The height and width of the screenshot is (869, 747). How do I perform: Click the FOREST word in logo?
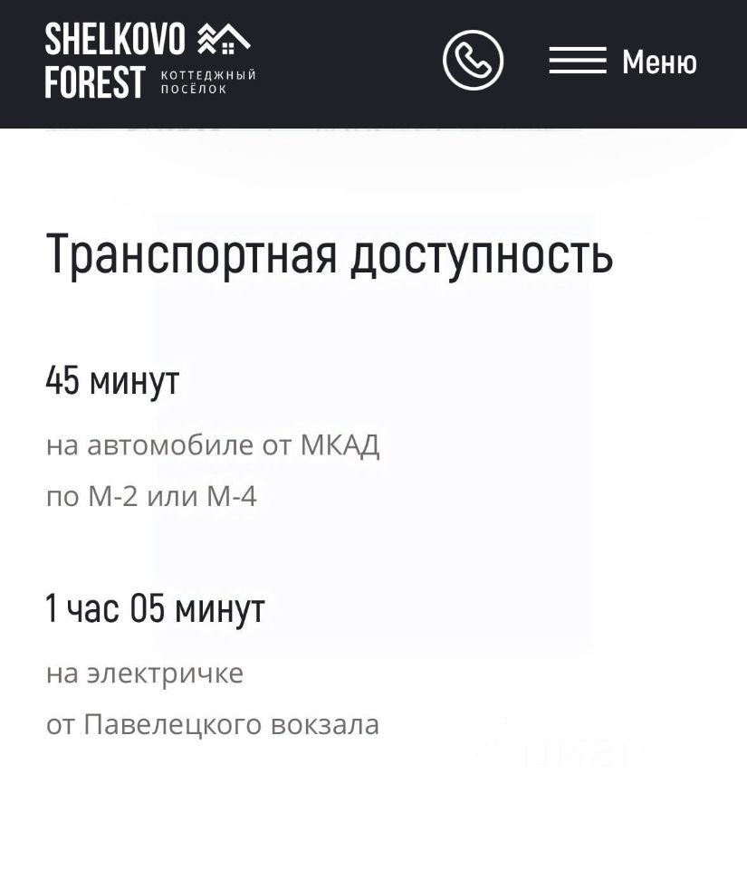pos(95,83)
